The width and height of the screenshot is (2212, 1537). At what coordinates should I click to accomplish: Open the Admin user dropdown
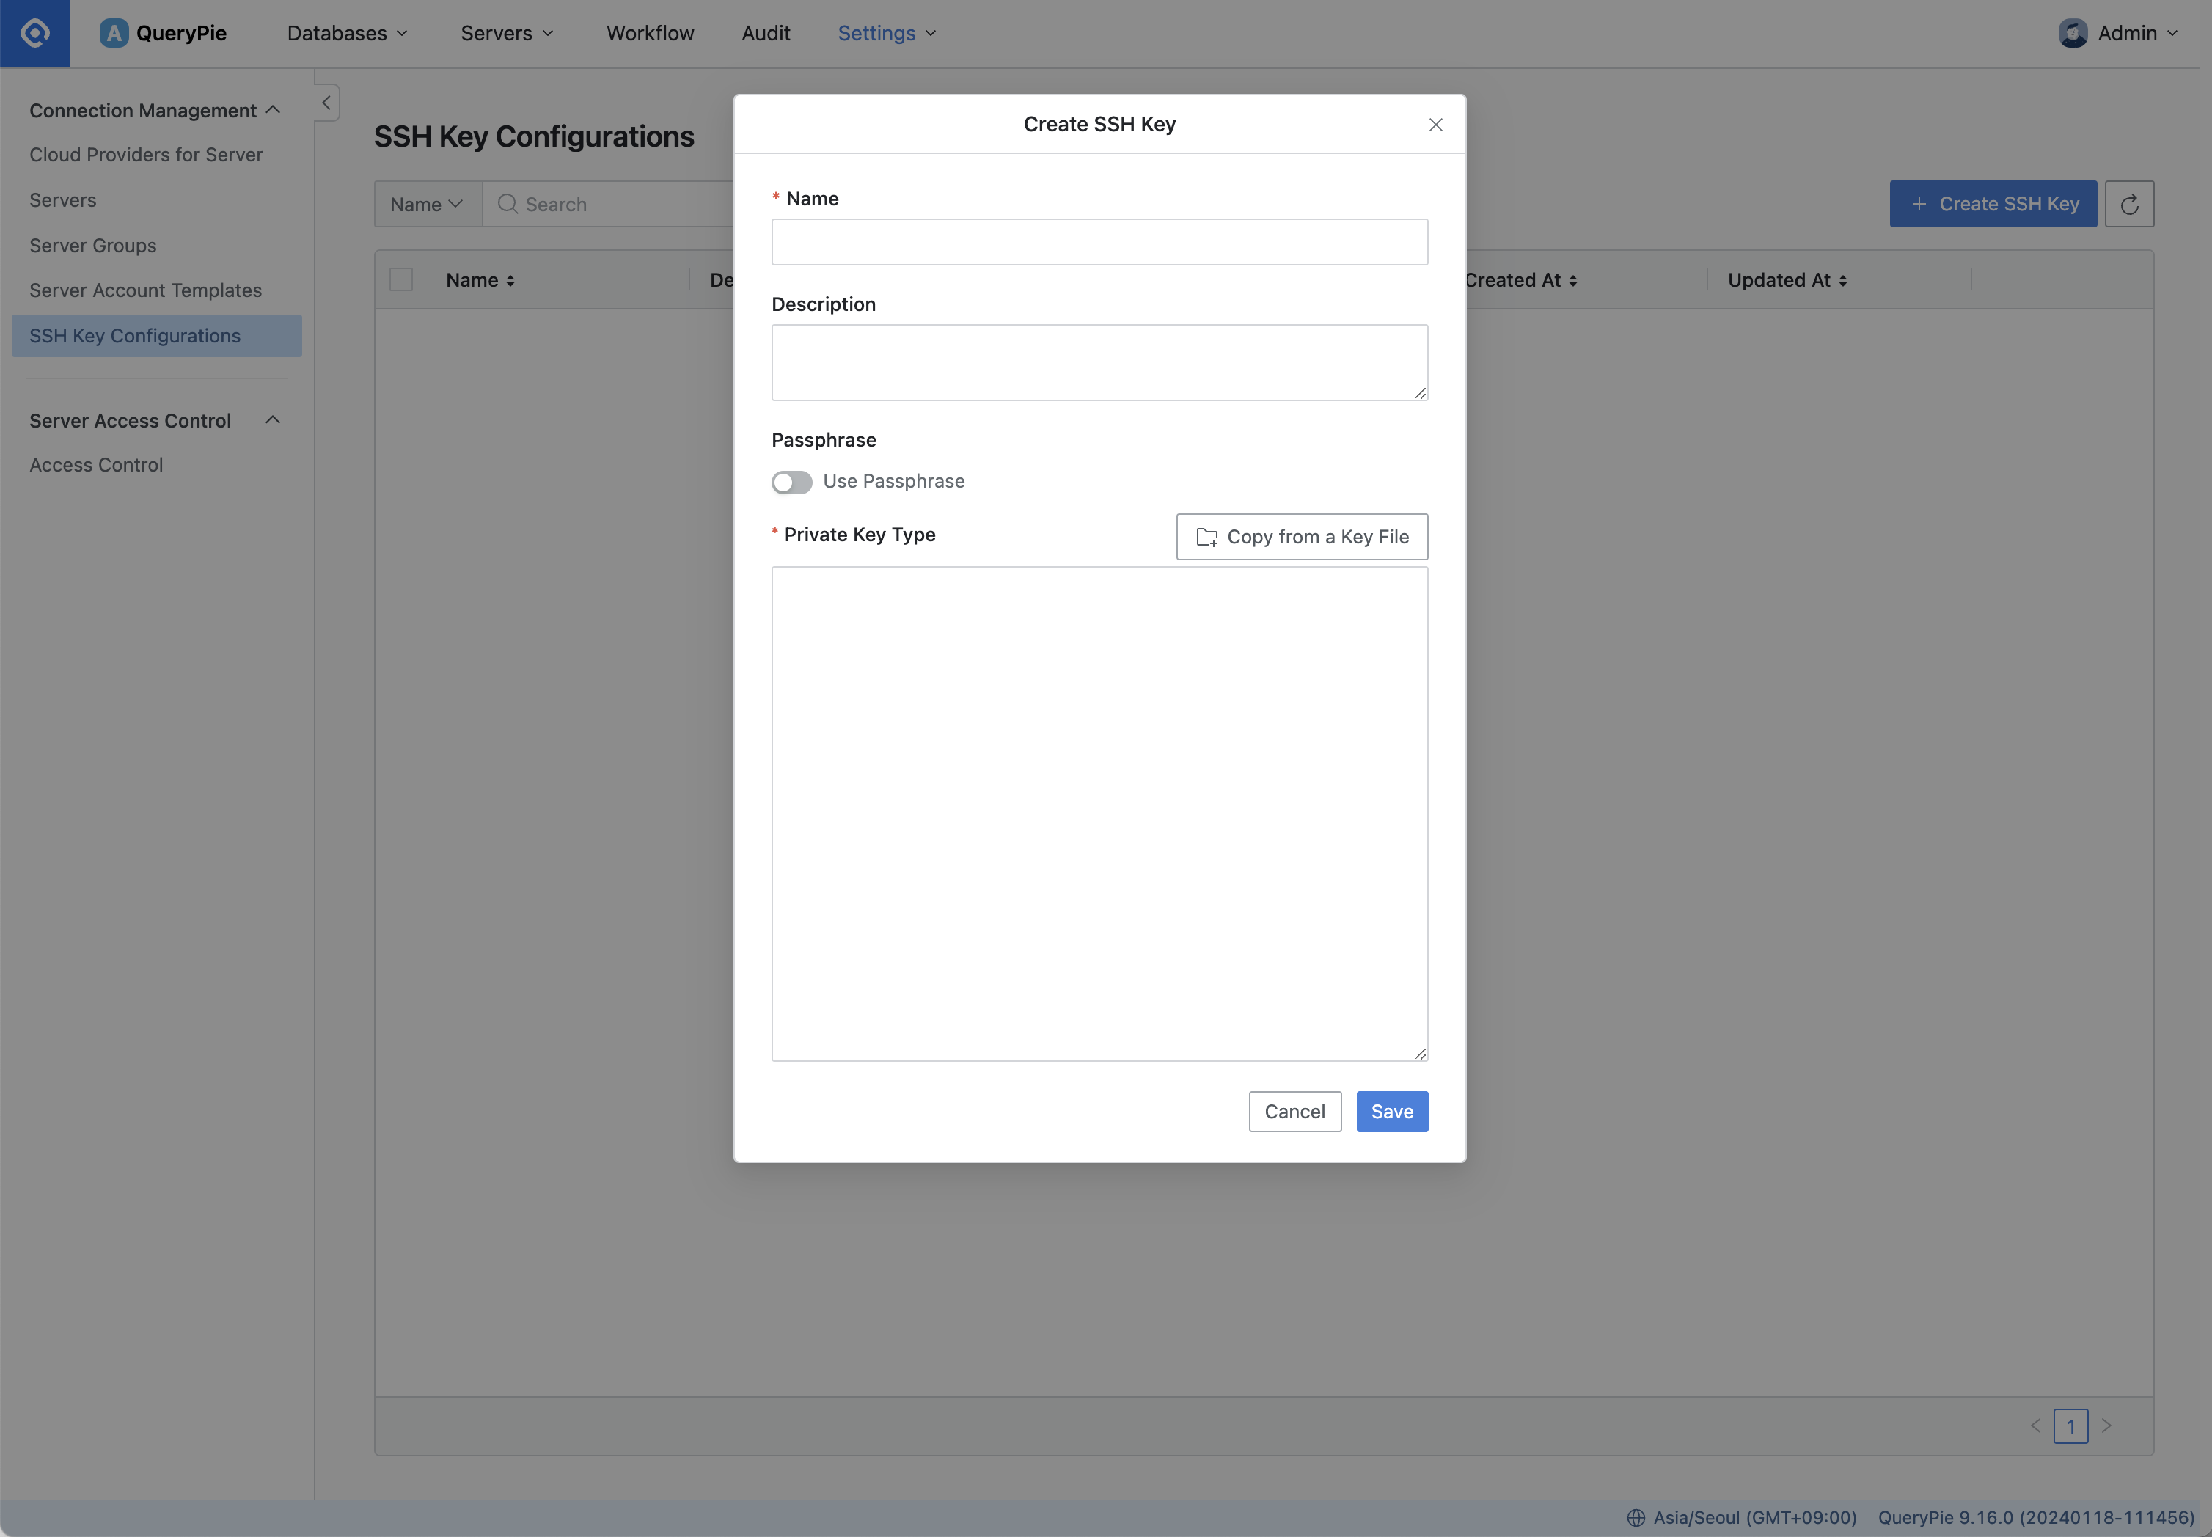(2119, 33)
